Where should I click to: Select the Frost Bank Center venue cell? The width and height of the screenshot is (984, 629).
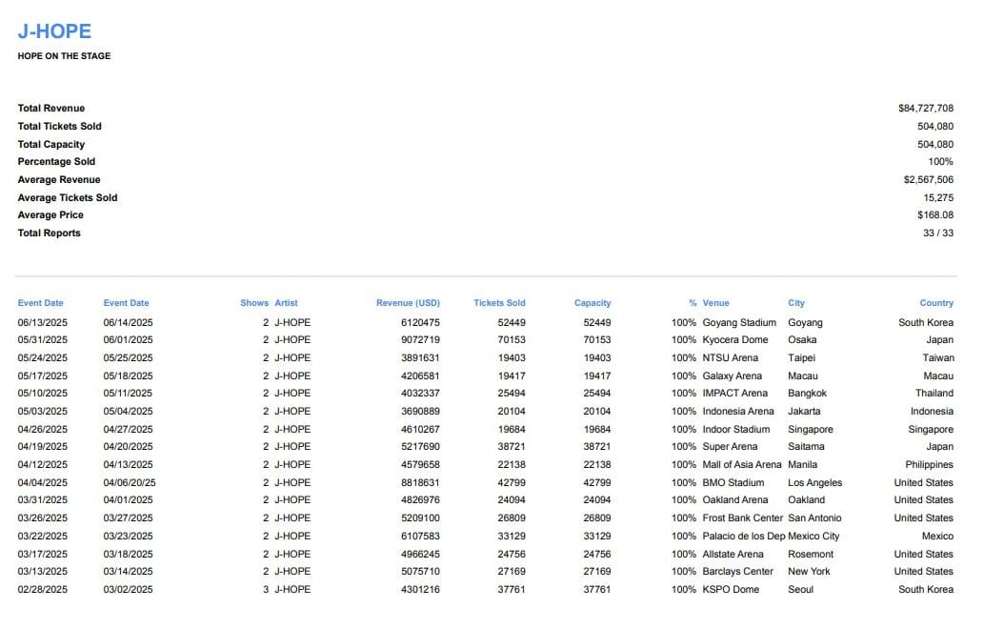pos(742,517)
